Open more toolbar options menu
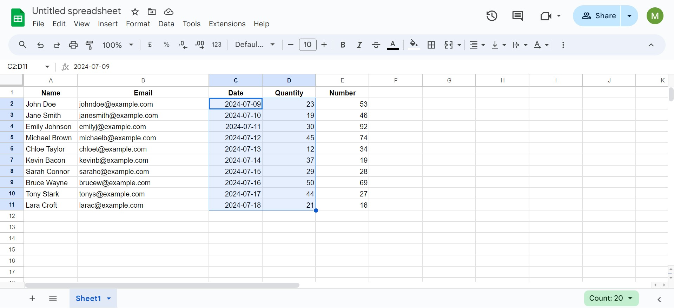 point(563,45)
